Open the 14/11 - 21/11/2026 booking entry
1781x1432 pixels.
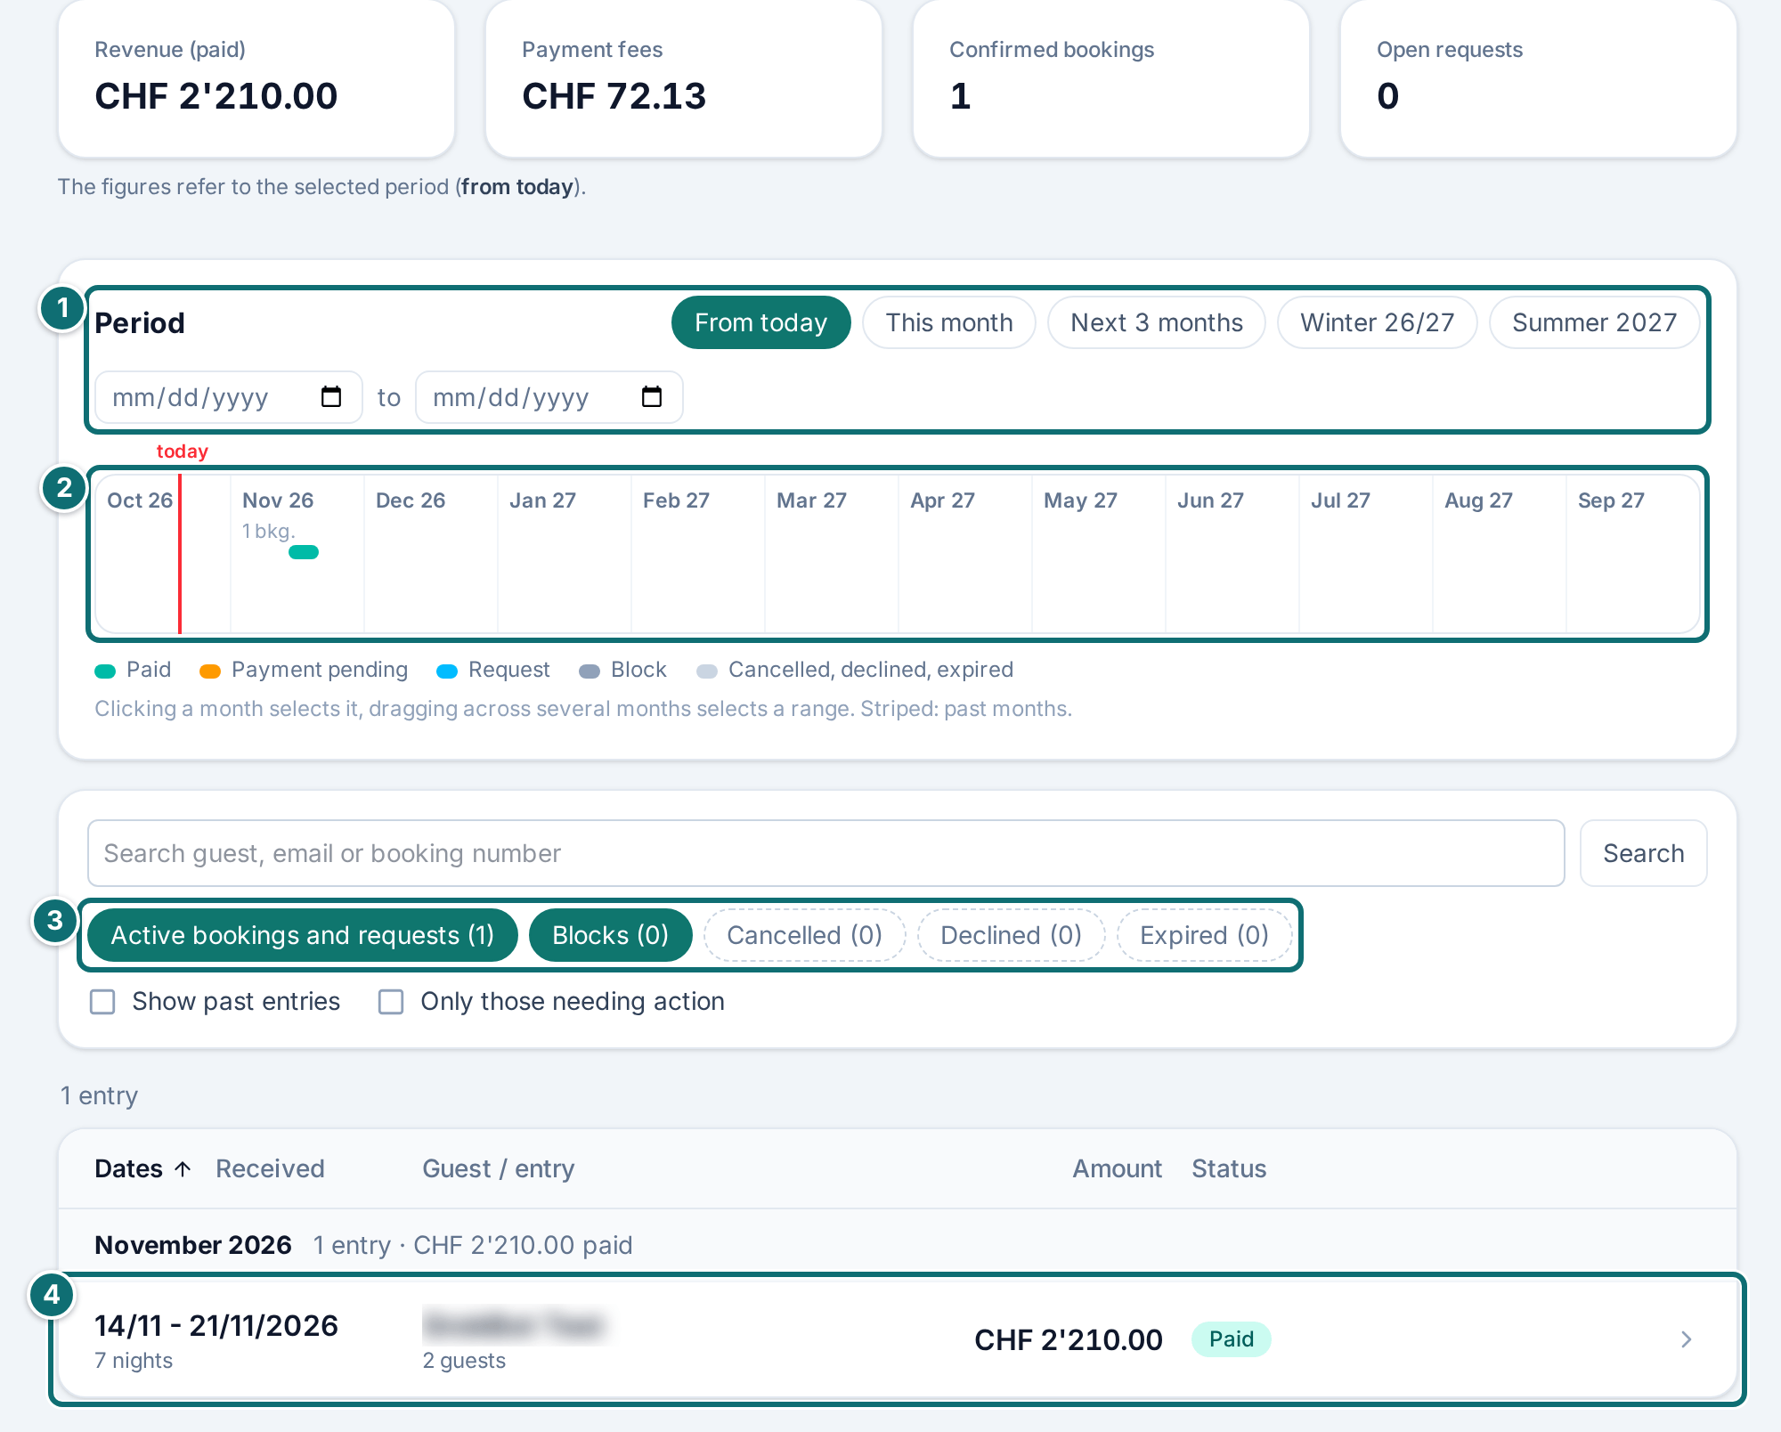click(x=898, y=1339)
